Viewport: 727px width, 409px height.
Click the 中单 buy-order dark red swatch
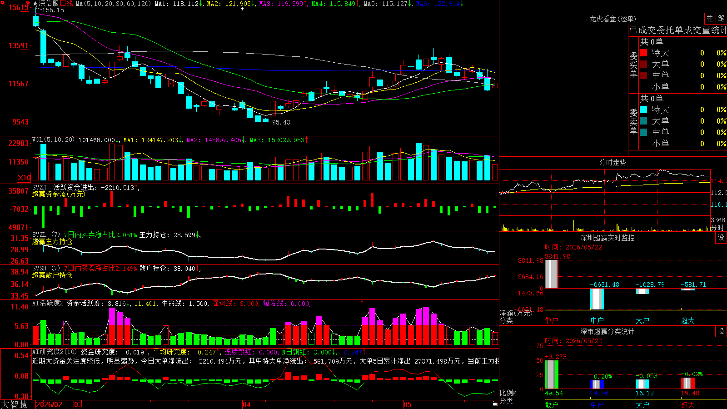pos(643,75)
